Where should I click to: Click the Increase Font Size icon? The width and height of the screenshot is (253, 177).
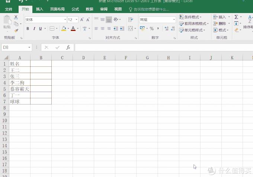pyautogui.click(x=82, y=20)
